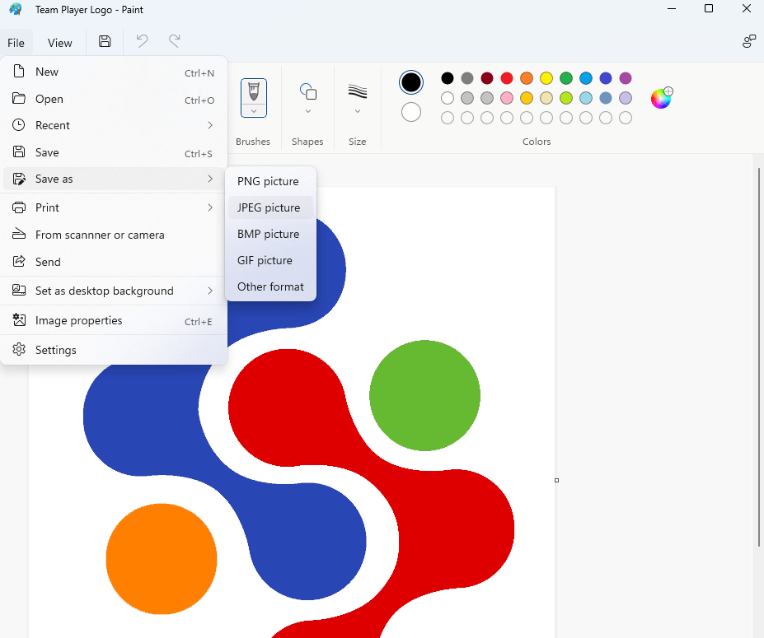Image resolution: width=764 pixels, height=638 pixels.
Task: Open the edit colors rainbow wheel
Action: tap(662, 98)
